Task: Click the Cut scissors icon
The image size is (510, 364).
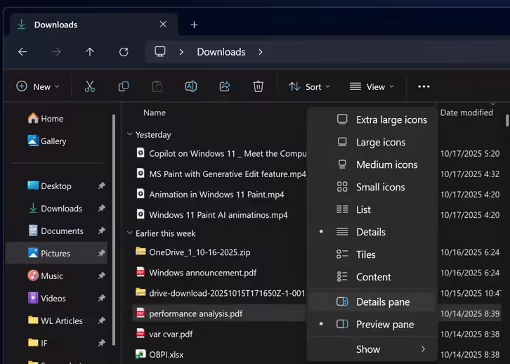Action: pyautogui.click(x=90, y=86)
